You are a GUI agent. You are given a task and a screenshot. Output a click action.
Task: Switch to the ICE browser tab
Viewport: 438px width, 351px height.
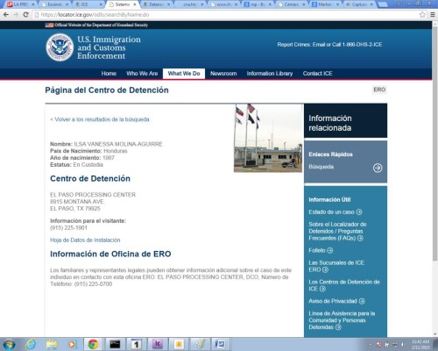click(x=88, y=4)
